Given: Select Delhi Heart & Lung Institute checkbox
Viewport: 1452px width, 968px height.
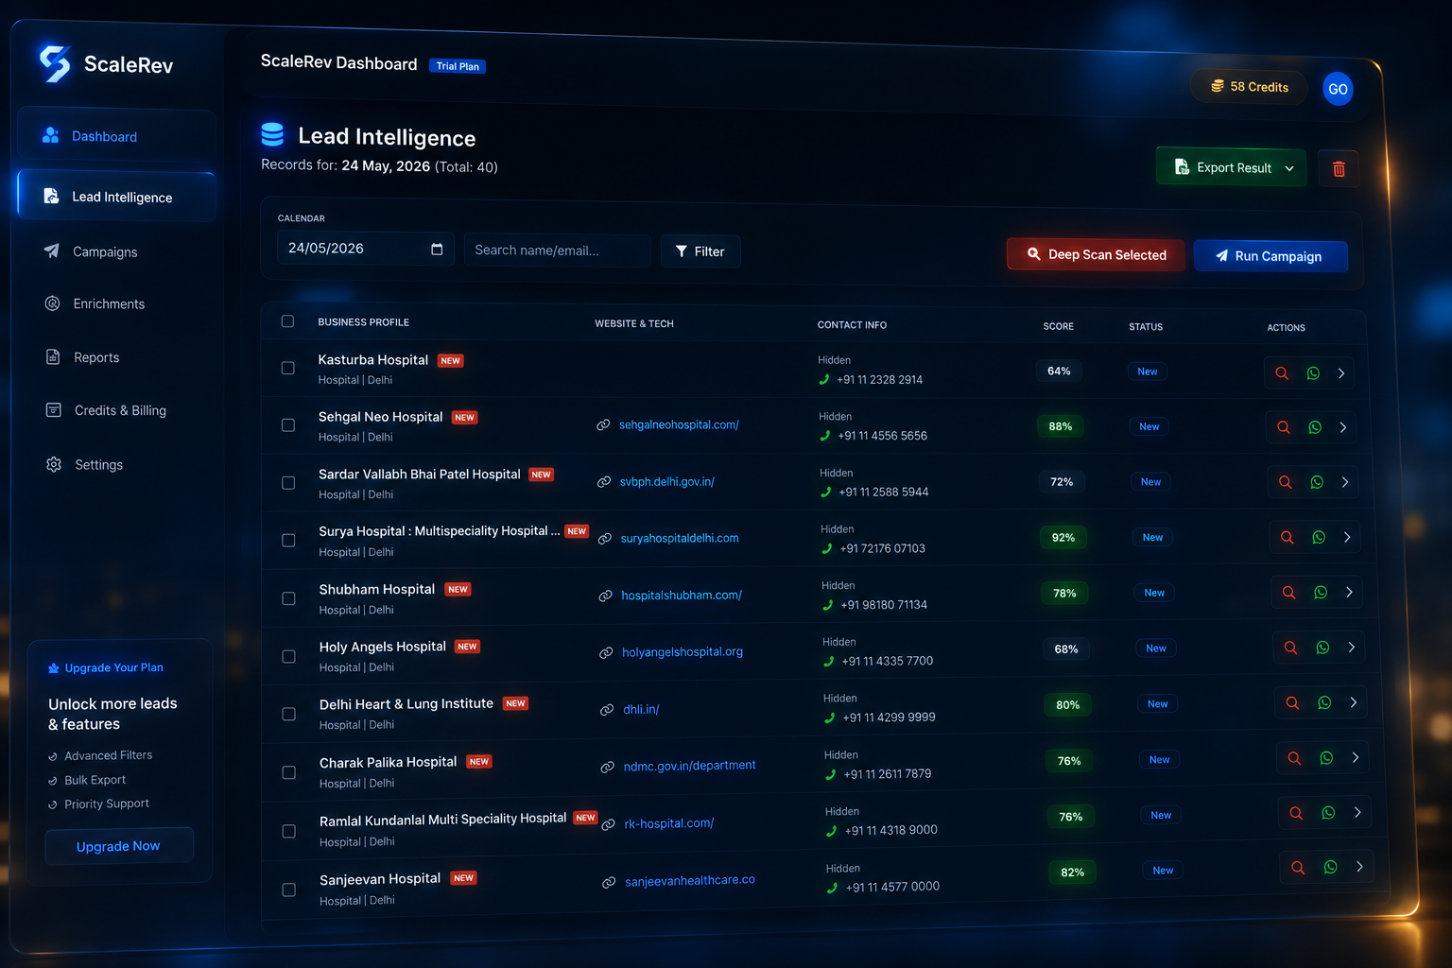Looking at the screenshot, I should click(288, 714).
